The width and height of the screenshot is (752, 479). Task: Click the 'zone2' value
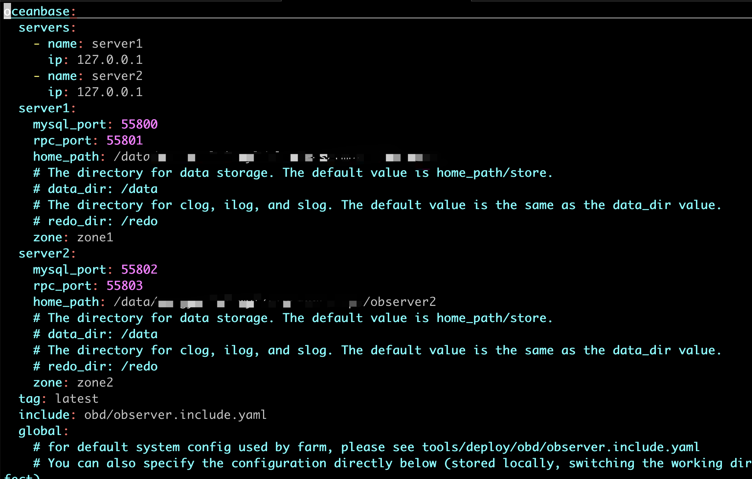(x=95, y=383)
